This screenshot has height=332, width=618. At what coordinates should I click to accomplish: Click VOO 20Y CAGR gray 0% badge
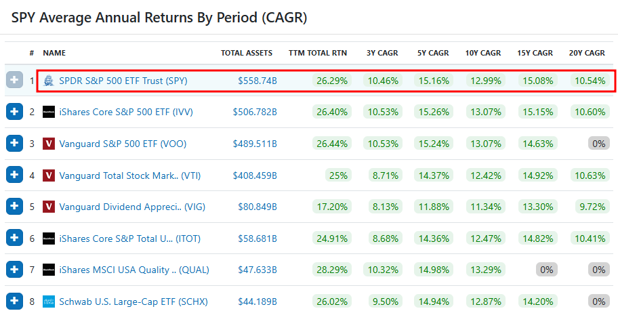[x=599, y=144]
